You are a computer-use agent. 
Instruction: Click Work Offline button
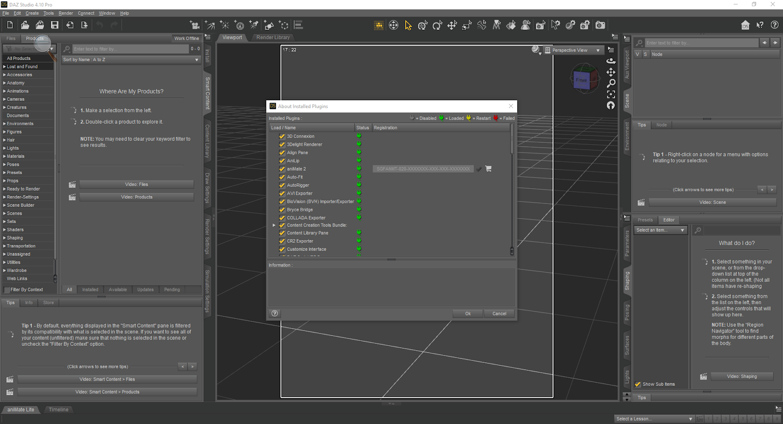[186, 39]
